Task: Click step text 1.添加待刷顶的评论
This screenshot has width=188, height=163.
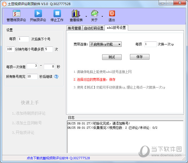Action: pos(29,113)
